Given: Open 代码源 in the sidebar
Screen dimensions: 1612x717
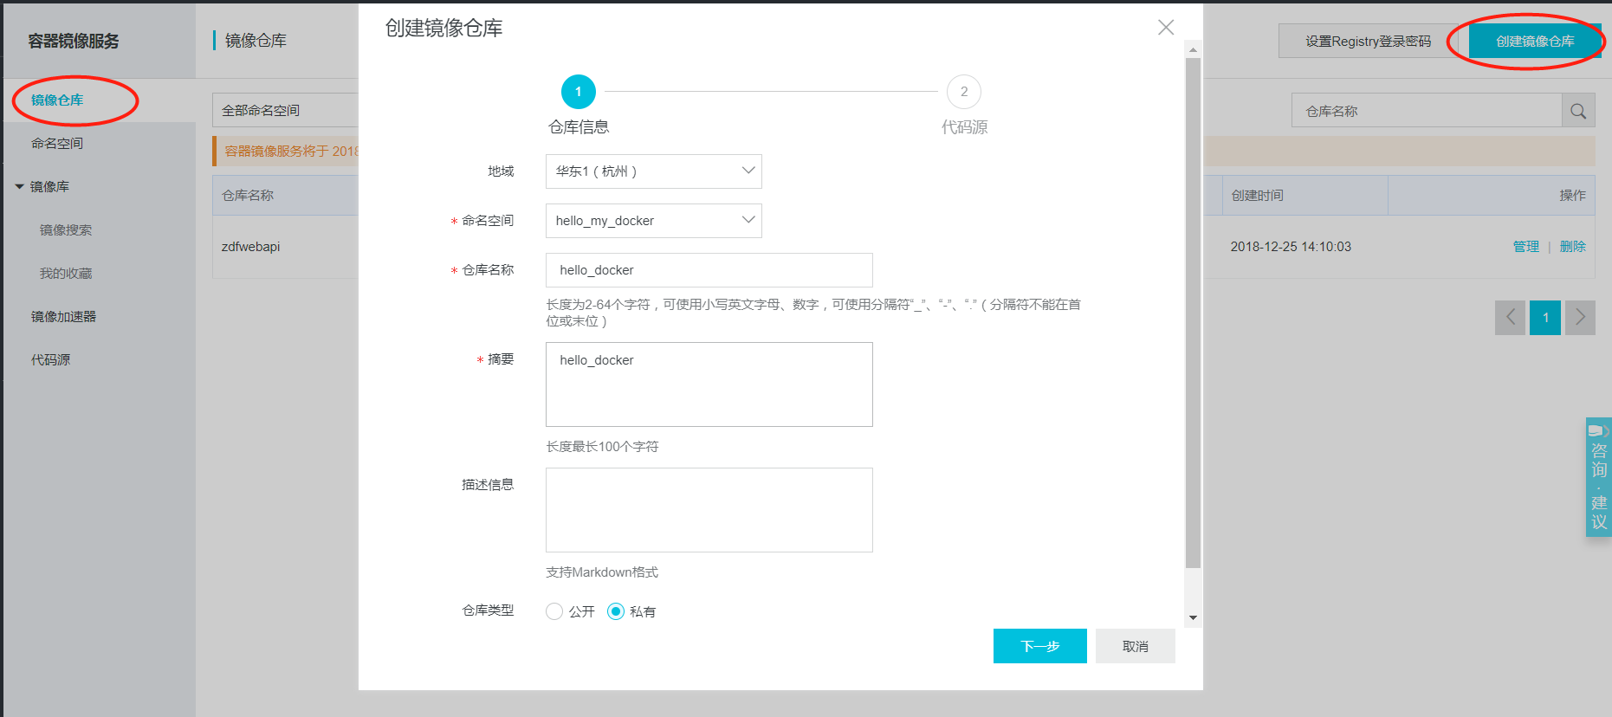Looking at the screenshot, I should [51, 360].
